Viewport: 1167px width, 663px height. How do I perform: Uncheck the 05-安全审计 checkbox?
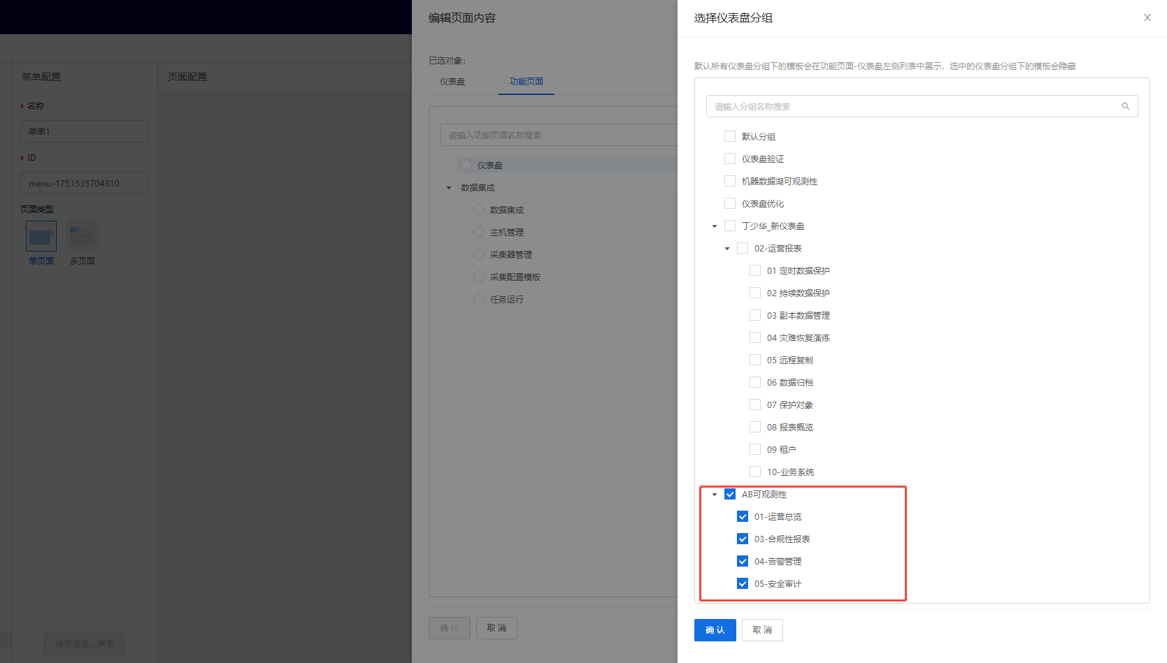pos(743,583)
